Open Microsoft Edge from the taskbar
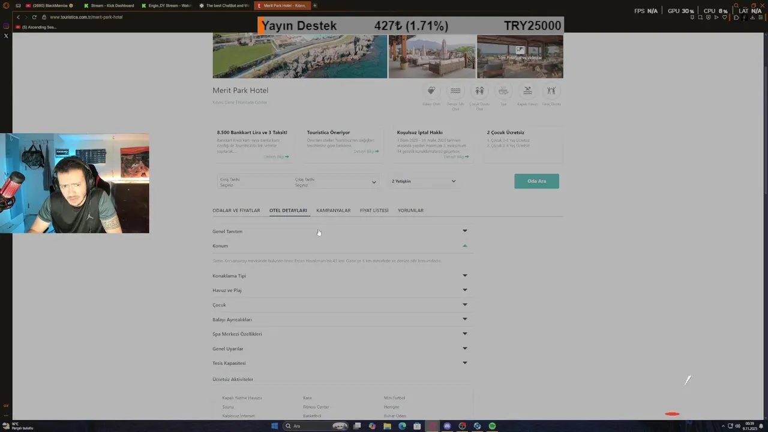This screenshot has width=768, height=432. pos(402,426)
